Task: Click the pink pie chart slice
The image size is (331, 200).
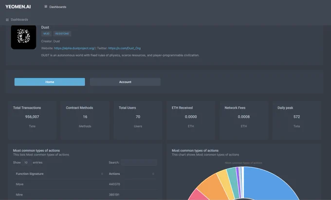Action: click(197, 195)
